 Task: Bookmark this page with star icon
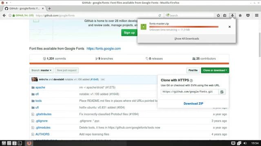click(218, 15)
